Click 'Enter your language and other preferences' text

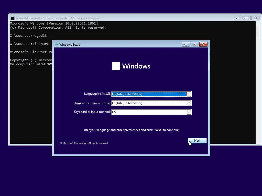point(131,130)
